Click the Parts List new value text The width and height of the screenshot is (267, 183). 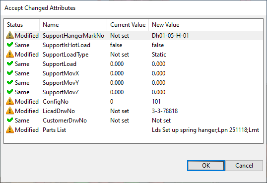[205, 130]
